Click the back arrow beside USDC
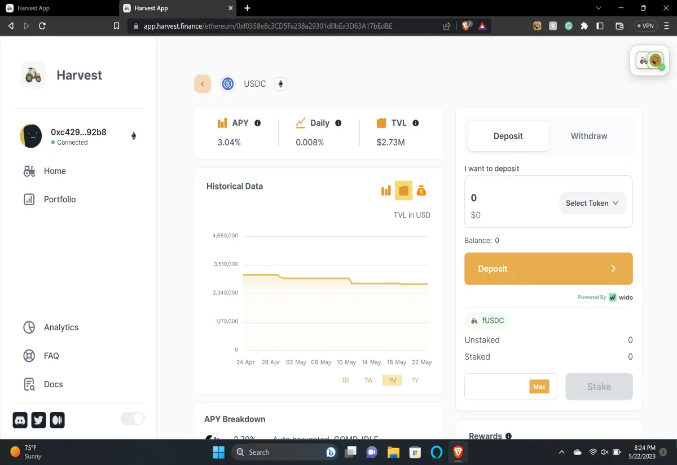677x465 pixels. point(203,84)
